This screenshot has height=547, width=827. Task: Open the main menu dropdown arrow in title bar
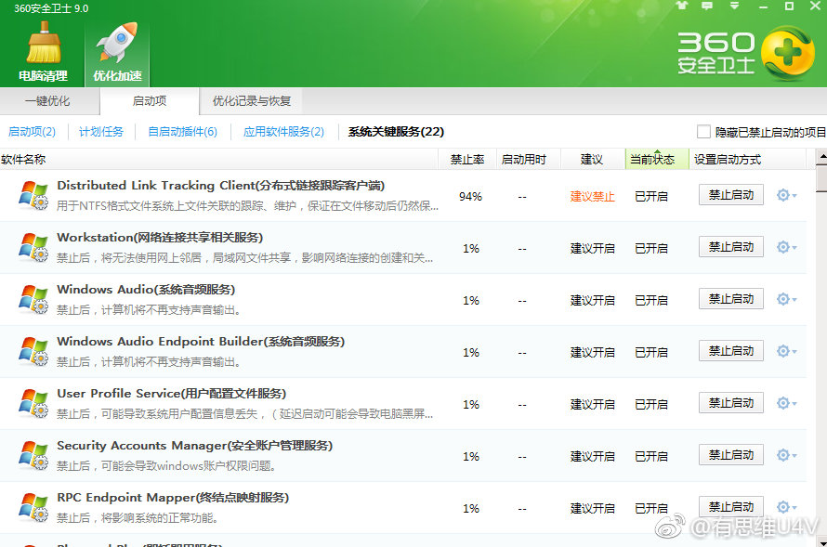click(x=734, y=6)
